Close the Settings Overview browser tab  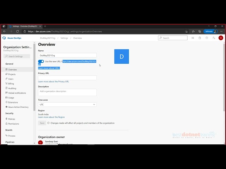point(40,26)
